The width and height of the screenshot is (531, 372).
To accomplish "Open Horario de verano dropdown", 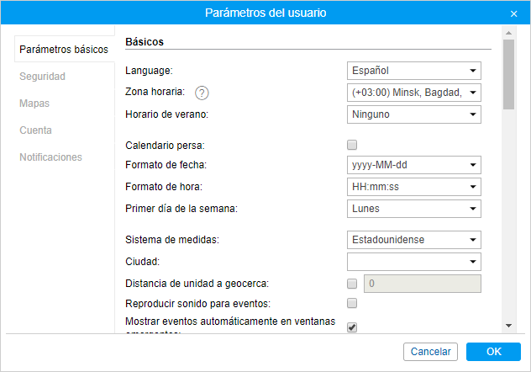I will 413,114.
